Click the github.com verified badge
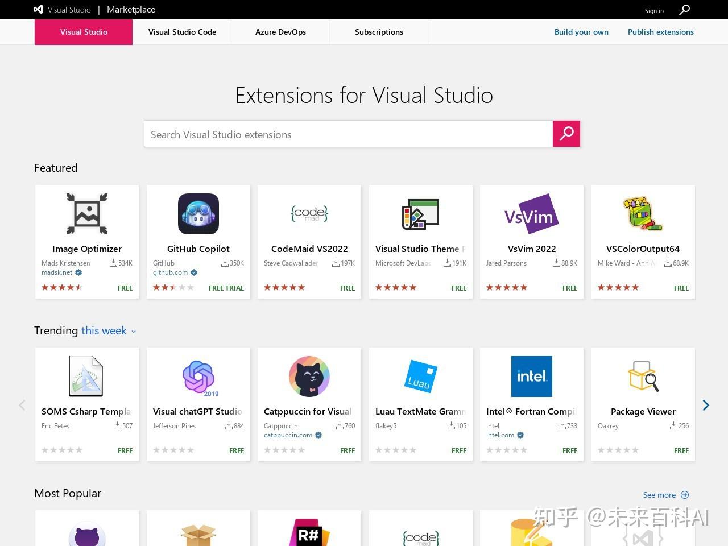 [194, 272]
